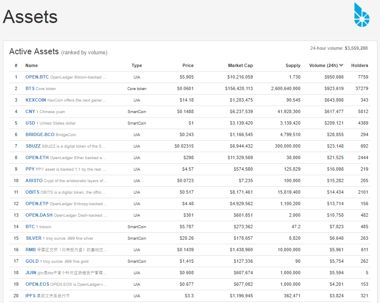Open the OPEN.DASH asset link
The width and height of the screenshot is (380, 303).
coord(39,215)
